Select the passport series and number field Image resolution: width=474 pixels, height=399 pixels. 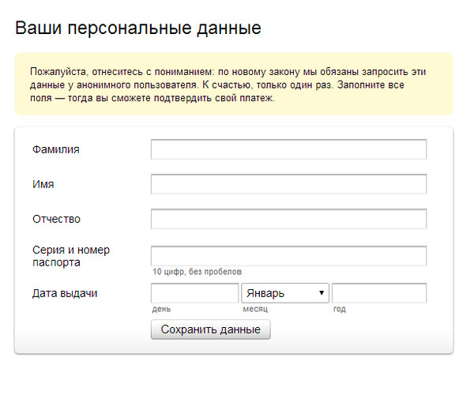tap(288, 256)
